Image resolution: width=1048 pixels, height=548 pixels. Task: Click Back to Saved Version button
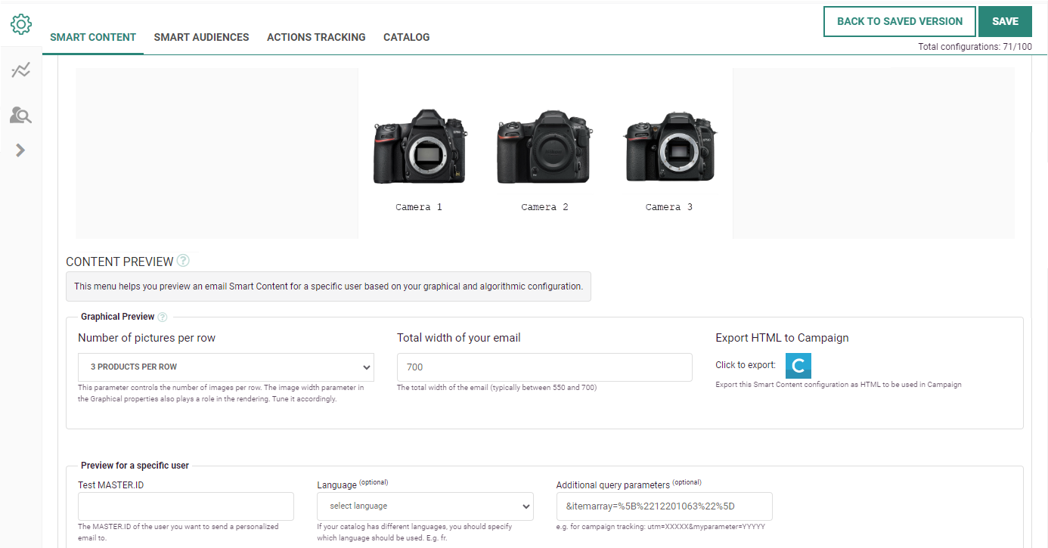(899, 21)
